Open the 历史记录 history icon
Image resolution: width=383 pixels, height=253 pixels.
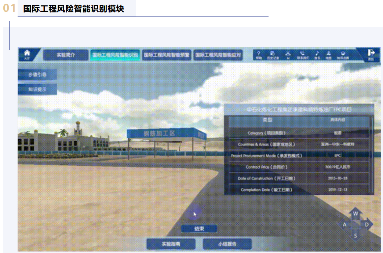[273, 55]
